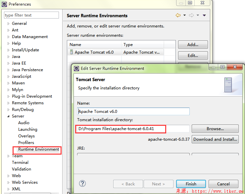The image size is (245, 194).
Task: Maximize the Preferences window
Action: [190, 3]
